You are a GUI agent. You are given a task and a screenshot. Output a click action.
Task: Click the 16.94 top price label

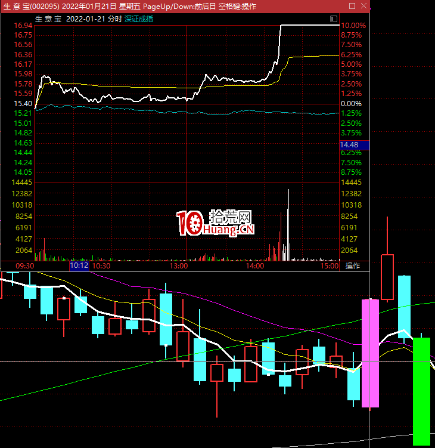(23, 26)
